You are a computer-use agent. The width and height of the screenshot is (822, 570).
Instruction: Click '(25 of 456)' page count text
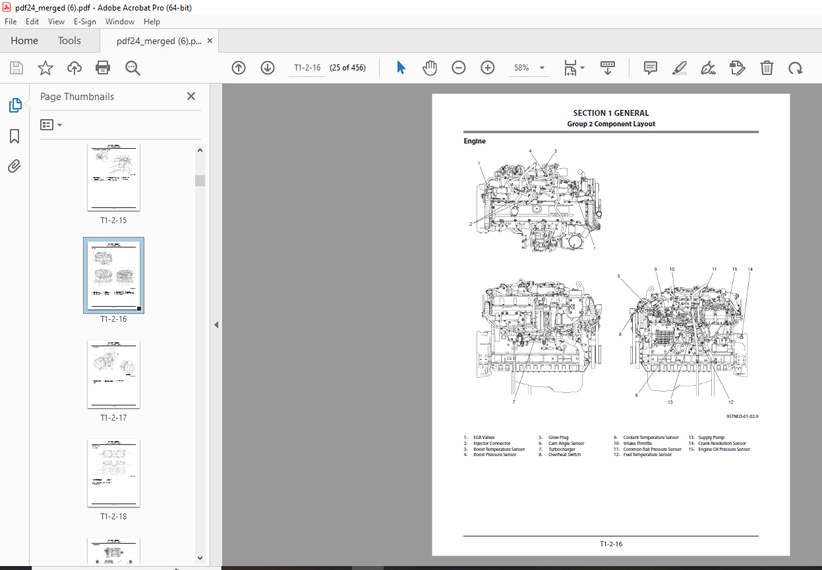coord(347,68)
